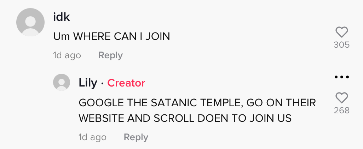This screenshot has width=363, height=149.
Task: Click the line 'WEBSITE AND SCROLL DOEN TO JOIN US'
Action: [185, 118]
